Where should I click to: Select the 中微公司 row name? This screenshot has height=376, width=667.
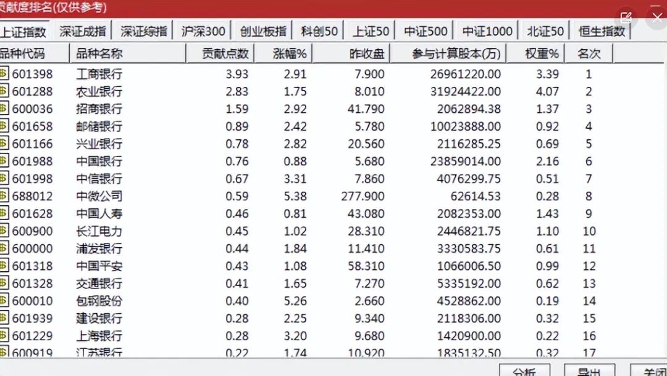coord(99,196)
